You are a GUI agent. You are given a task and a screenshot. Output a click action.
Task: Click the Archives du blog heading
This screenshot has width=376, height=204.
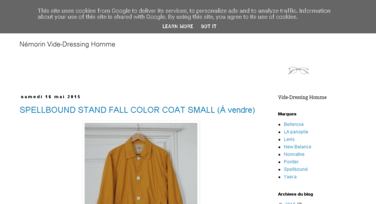(295, 194)
